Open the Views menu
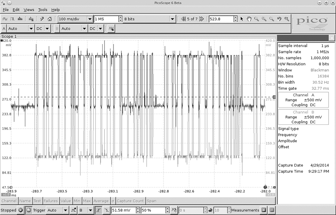Screen dimensions: 336x215 (29, 10)
